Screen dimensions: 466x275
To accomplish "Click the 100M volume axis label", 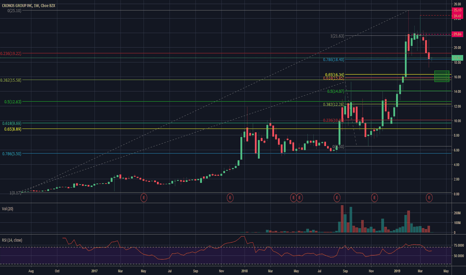I will (457, 223).
